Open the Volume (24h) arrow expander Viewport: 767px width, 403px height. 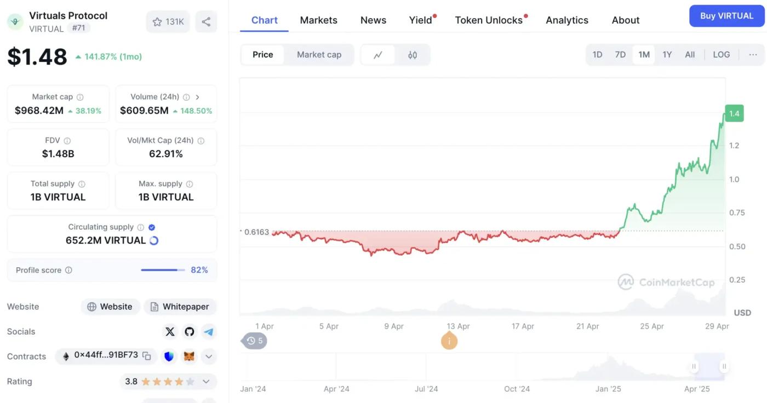point(197,97)
